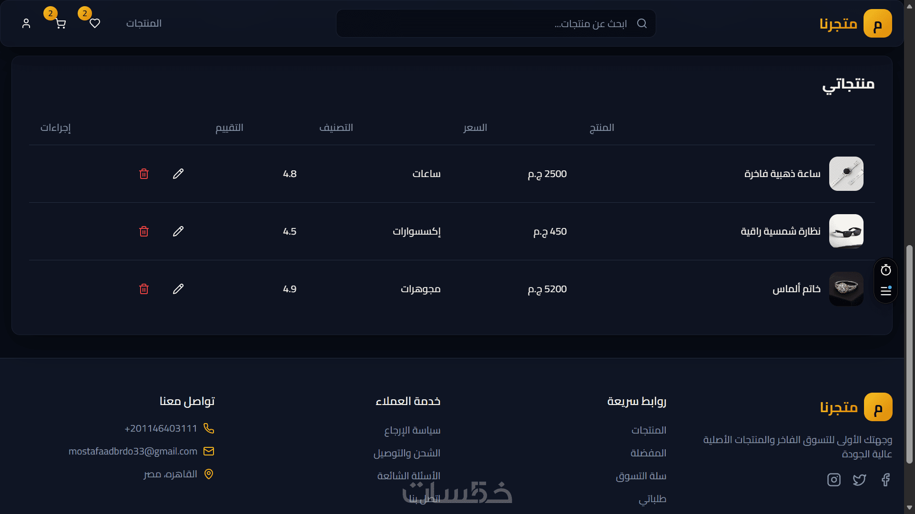Click the Instagram footer icon
915x514 pixels.
tap(834, 480)
